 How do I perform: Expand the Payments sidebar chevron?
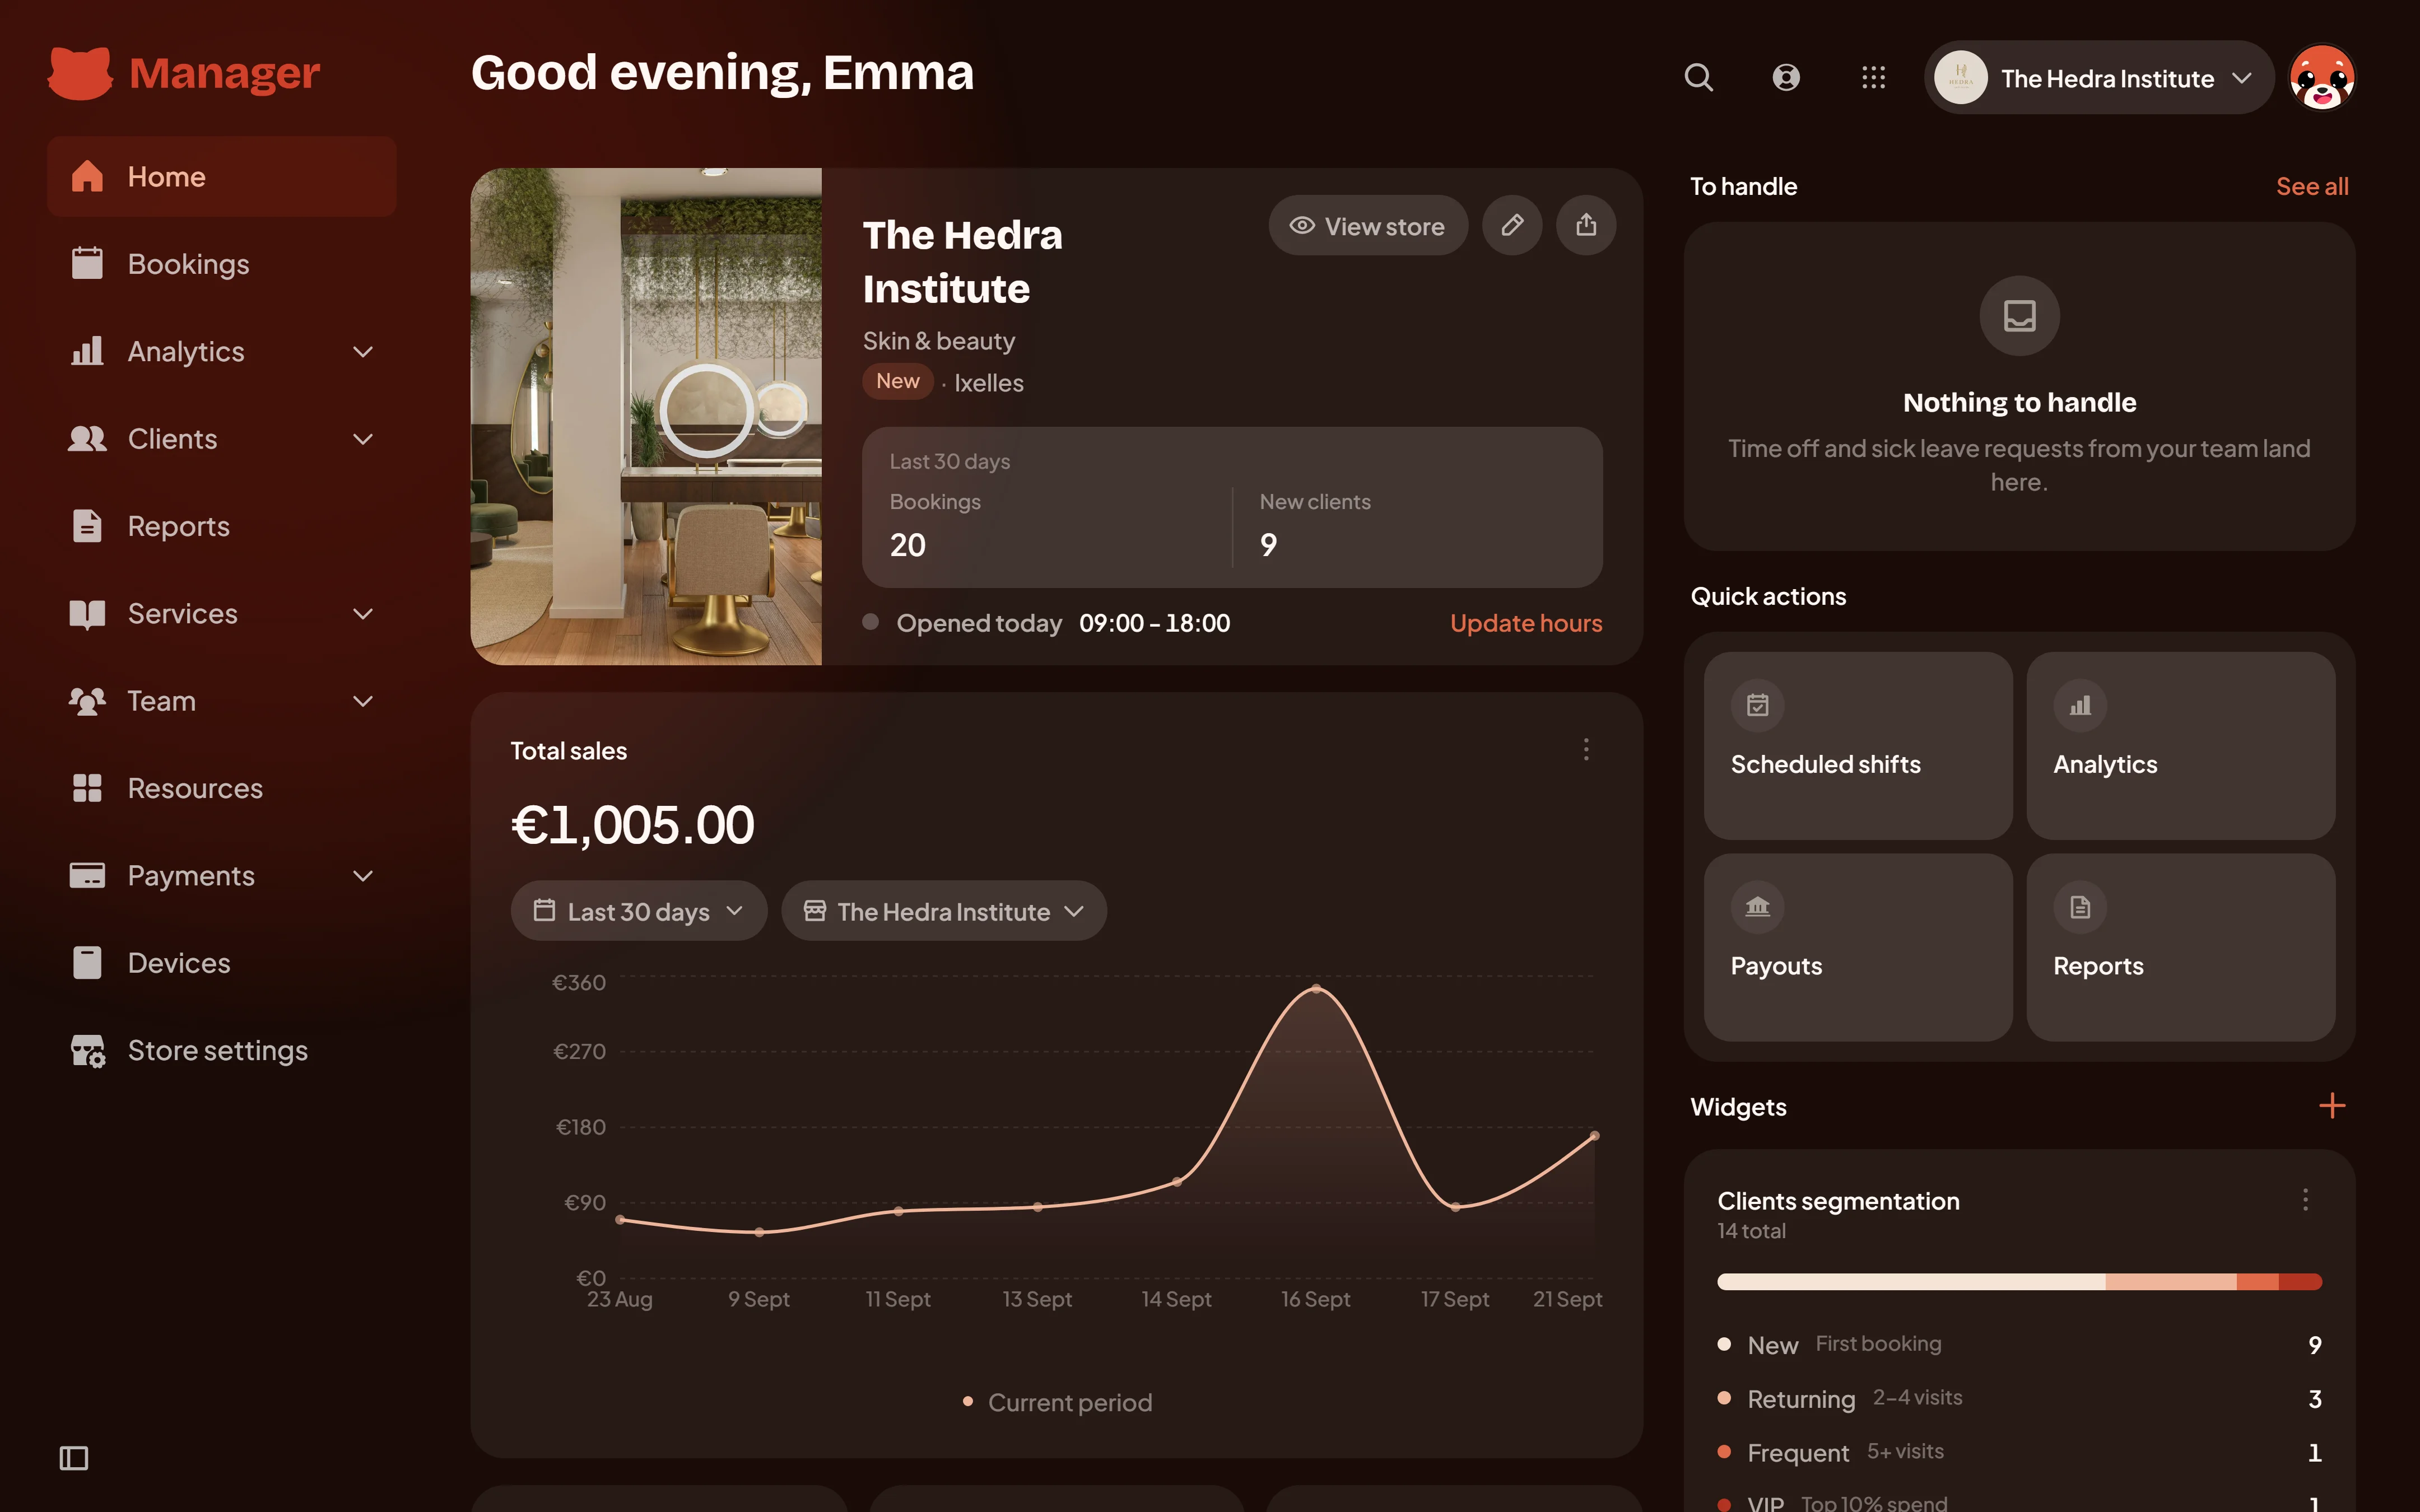[x=363, y=876]
